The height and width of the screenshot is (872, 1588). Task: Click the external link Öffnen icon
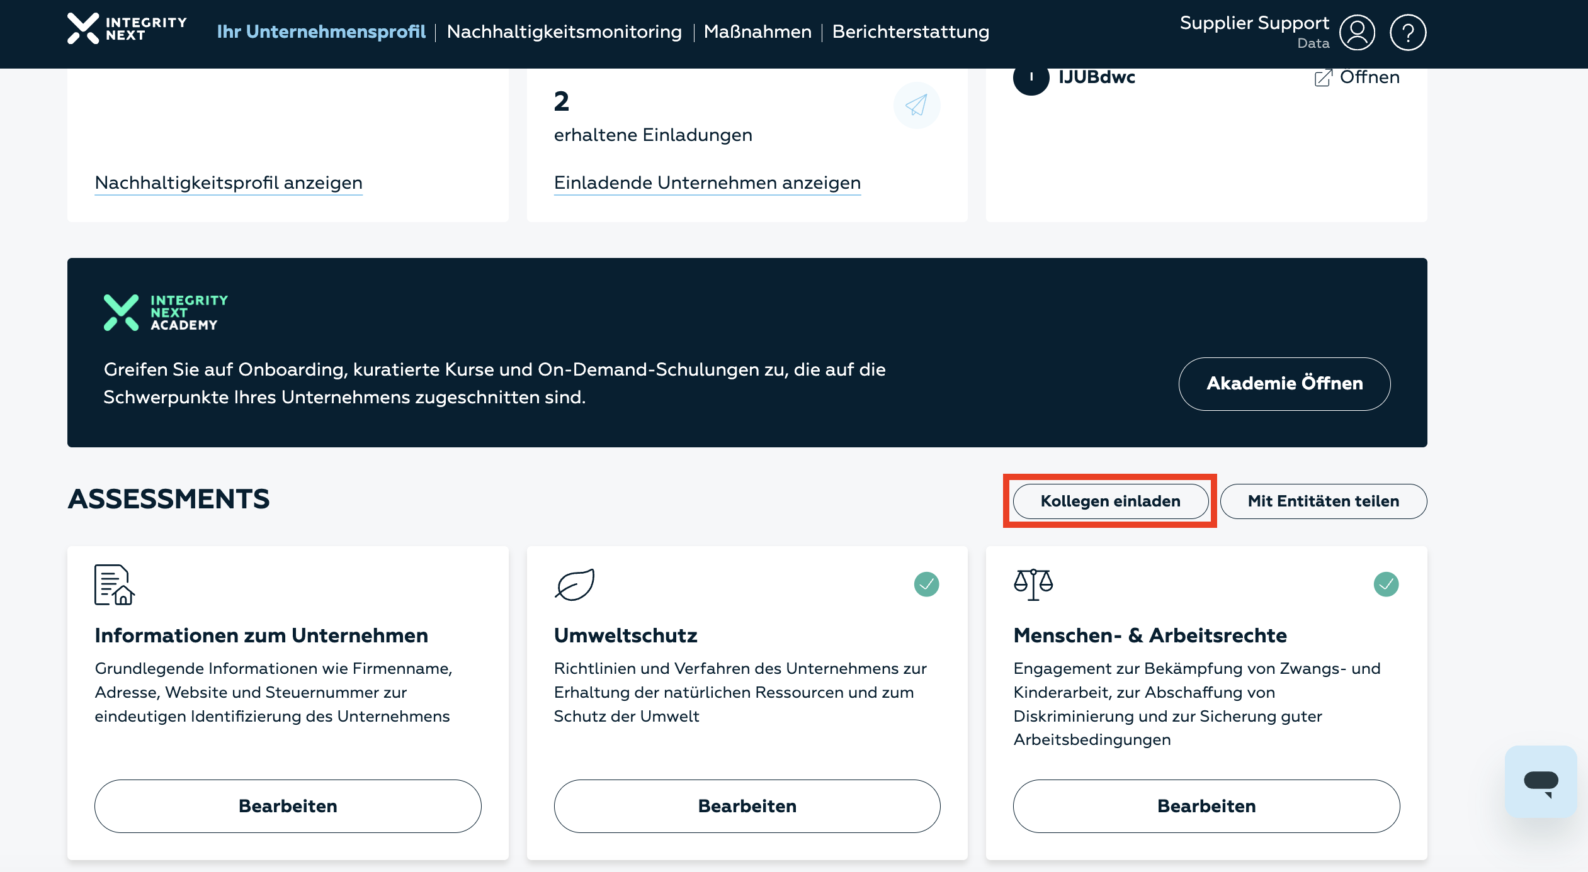coord(1323,77)
